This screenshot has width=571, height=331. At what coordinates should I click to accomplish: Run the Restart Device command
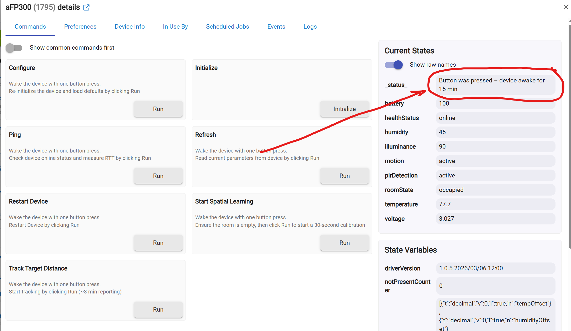pyautogui.click(x=158, y=243)
